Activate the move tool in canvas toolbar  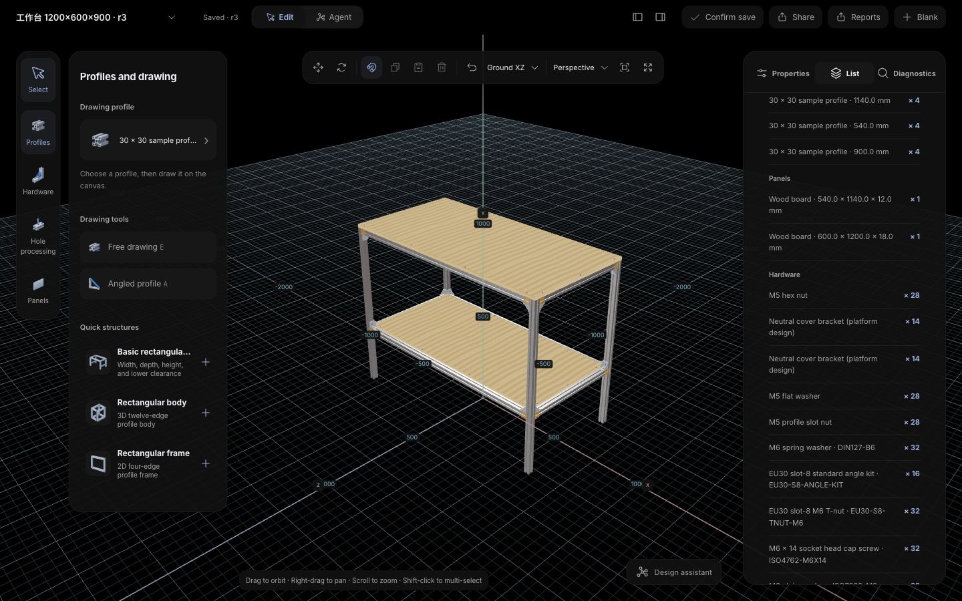pos(318,67)
